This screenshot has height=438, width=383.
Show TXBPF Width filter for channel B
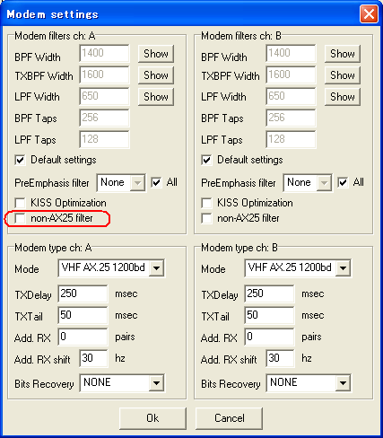343,75
